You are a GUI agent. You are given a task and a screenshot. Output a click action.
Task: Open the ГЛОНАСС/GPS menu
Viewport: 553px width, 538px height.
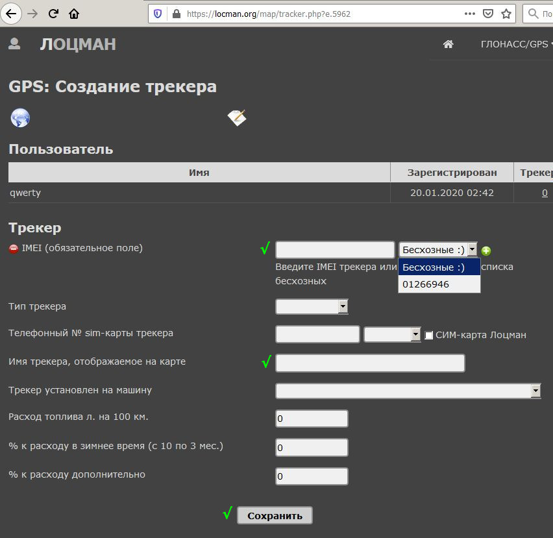pyautogui.click(x=515, y=44)
